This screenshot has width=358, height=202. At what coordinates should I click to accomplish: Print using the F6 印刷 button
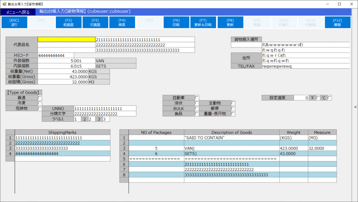[x=176, y=22]
